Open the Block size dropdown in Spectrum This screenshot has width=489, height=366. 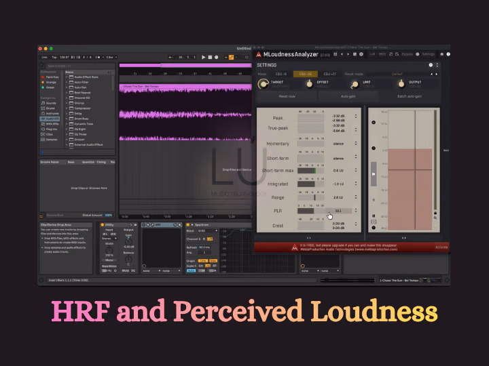[x=208, y=231]
